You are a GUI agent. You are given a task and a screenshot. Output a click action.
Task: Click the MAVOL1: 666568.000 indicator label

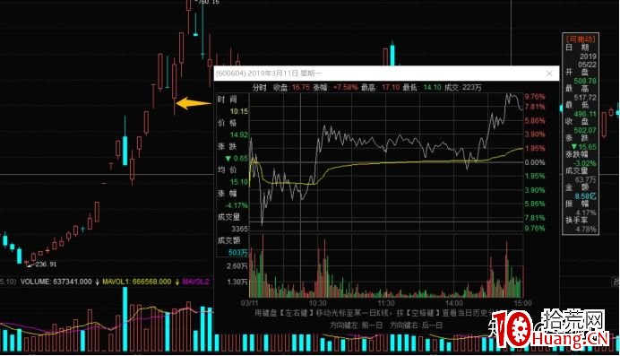pos(137,282)
